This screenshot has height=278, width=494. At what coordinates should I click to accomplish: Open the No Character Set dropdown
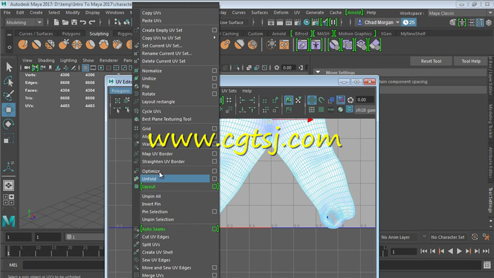click(x=448, y=237)
